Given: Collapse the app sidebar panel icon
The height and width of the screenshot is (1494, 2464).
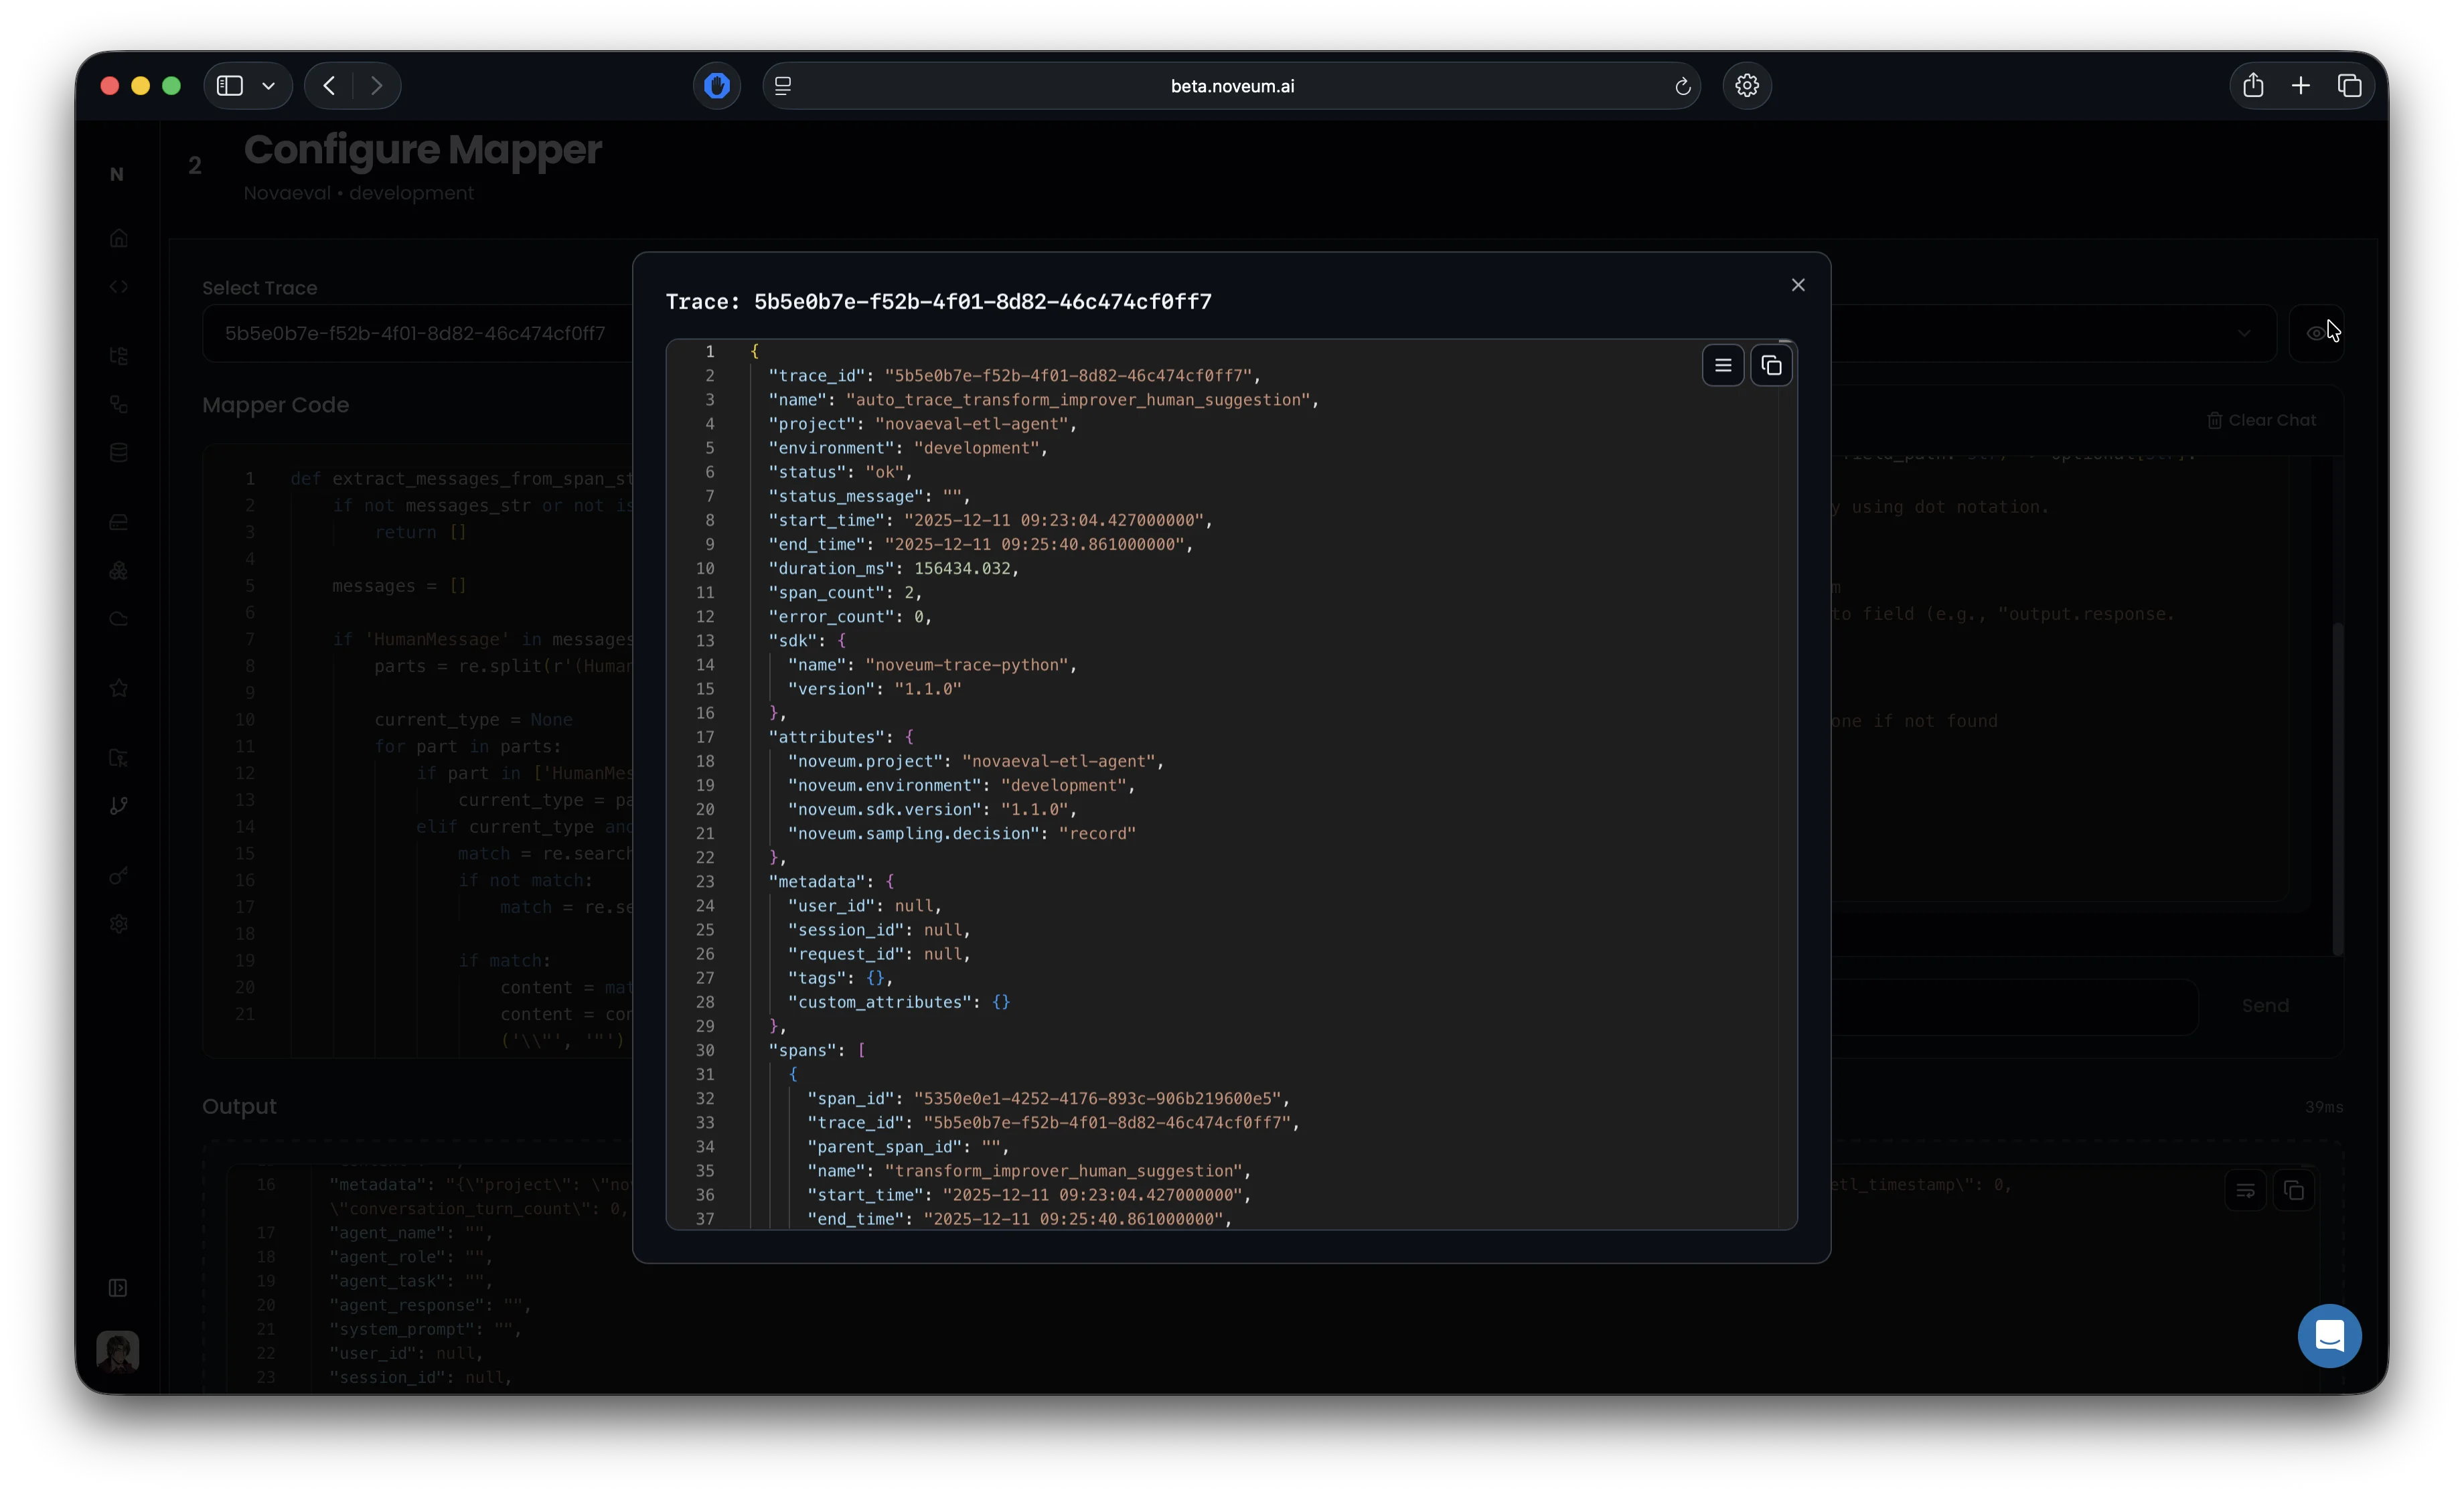Looking at the screenshot, I should 118,1288.
